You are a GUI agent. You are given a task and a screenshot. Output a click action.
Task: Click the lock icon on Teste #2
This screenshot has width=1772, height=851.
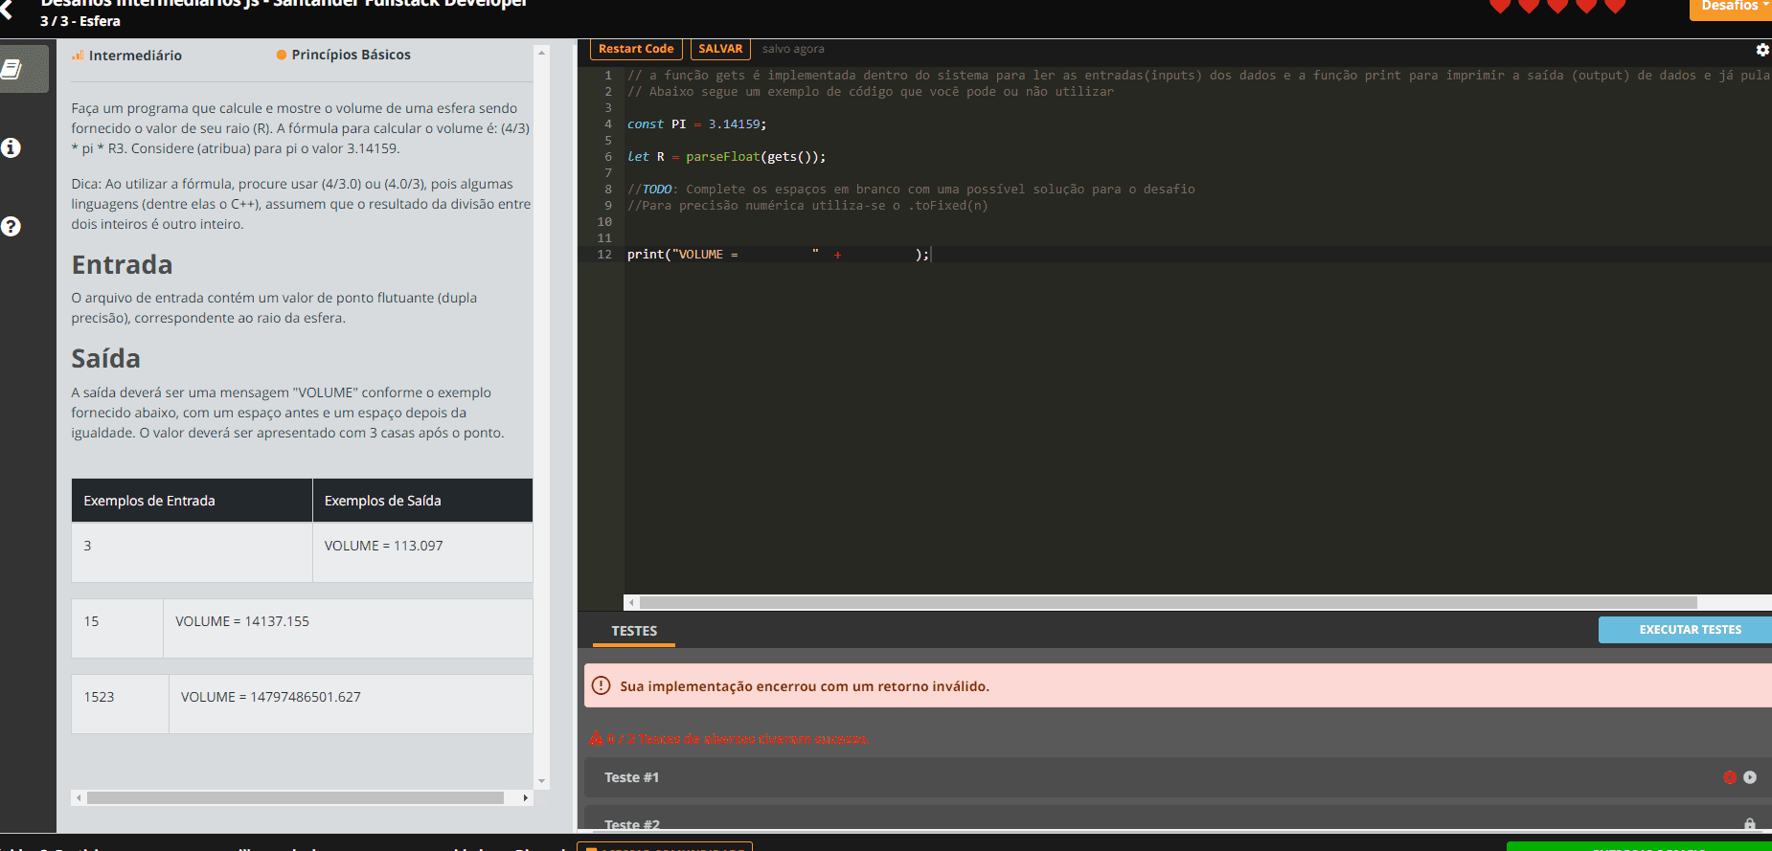1750,824
